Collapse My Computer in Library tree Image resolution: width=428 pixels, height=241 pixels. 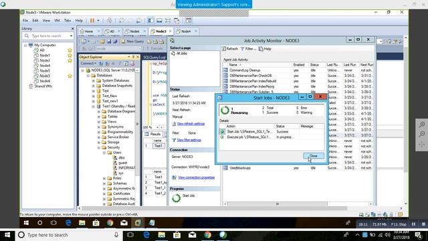coord(25,45)
